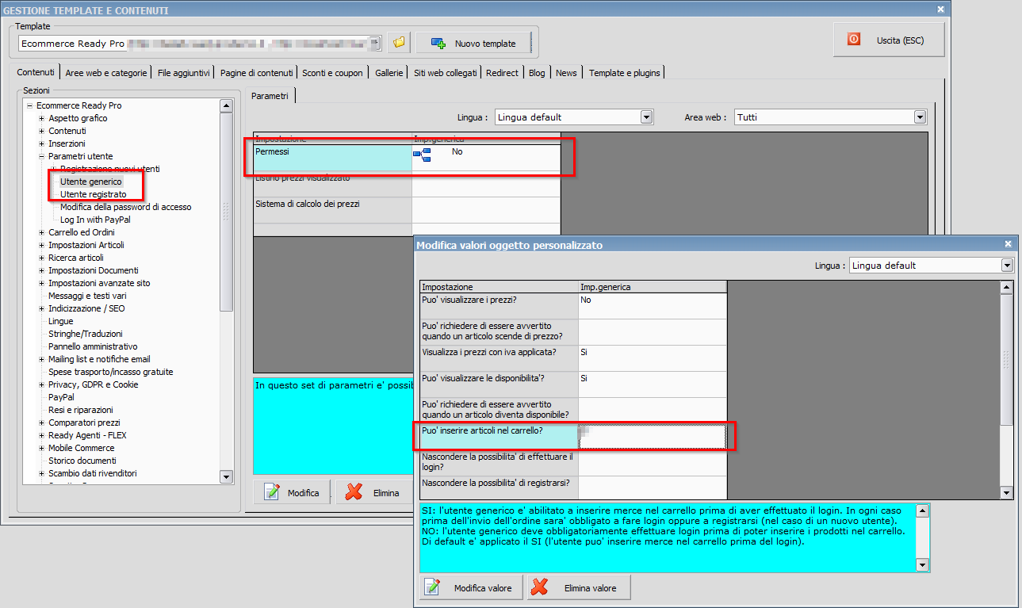
Task: Switch to Aree web e categorie tab
Action: click(x=106, y=72)
